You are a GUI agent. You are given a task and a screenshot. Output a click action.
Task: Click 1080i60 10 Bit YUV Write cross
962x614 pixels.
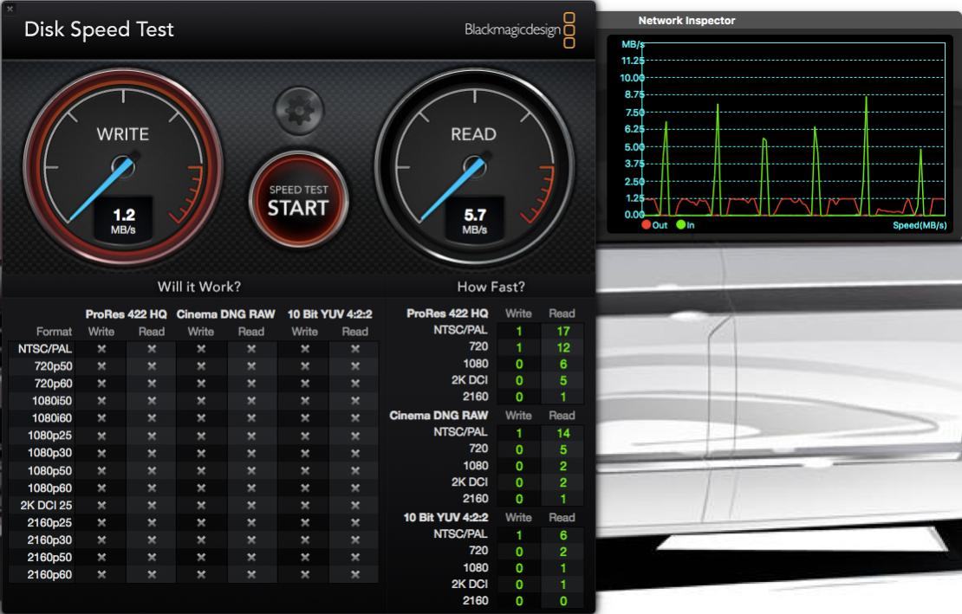pyautogui.click(x=305, y=418)
